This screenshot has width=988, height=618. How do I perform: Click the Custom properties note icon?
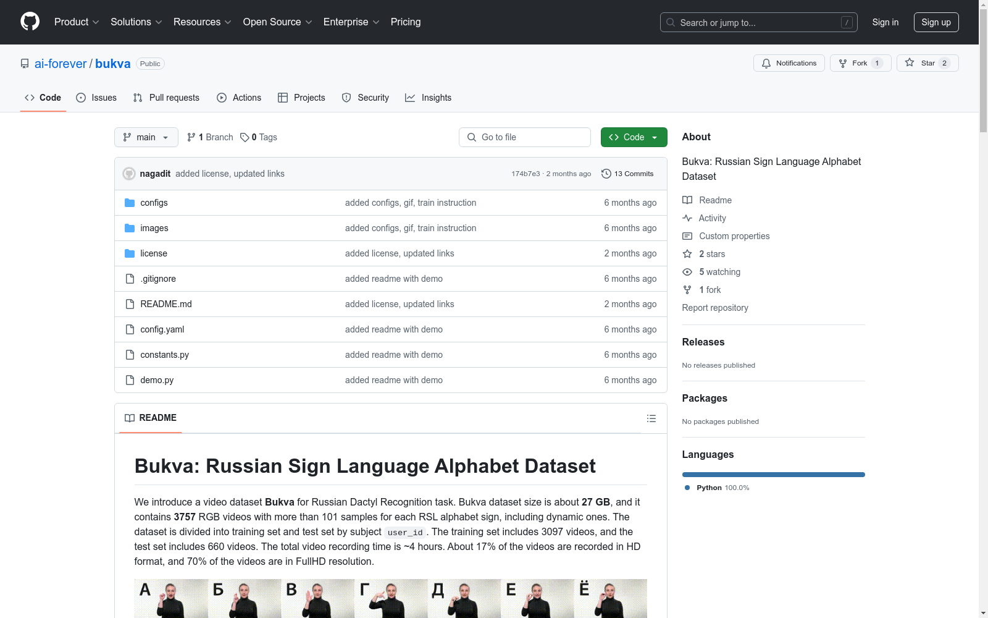pos(687,236)
